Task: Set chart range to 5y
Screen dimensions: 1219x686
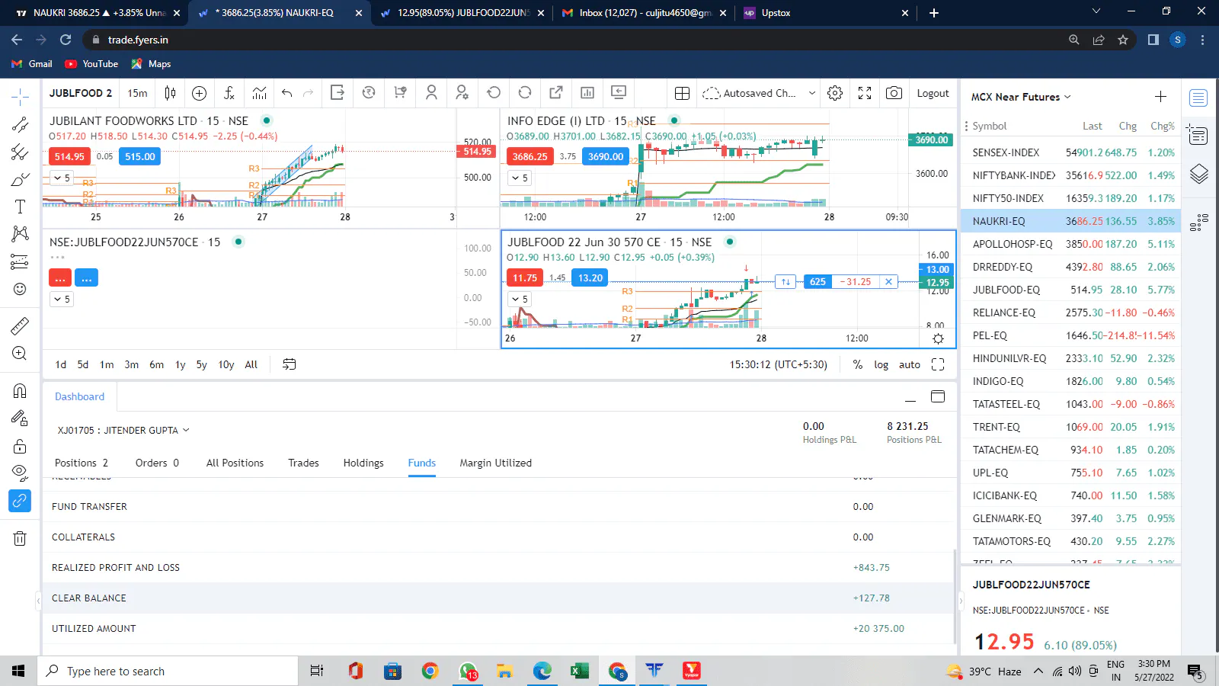Action: pos(201,364)
